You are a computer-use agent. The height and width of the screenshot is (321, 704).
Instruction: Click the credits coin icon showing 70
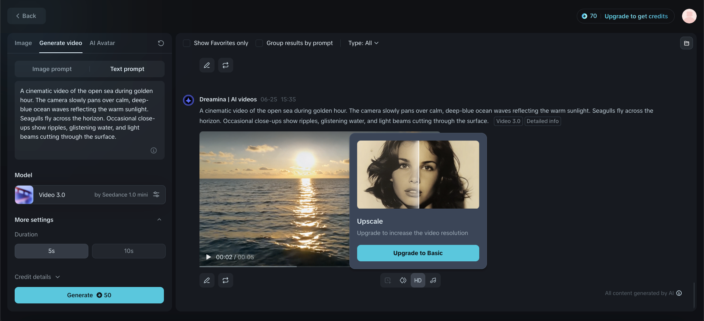pos(584,16)
